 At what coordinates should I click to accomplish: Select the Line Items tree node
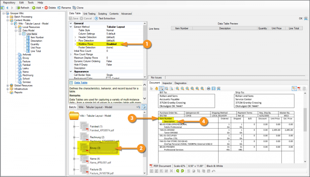32,34
